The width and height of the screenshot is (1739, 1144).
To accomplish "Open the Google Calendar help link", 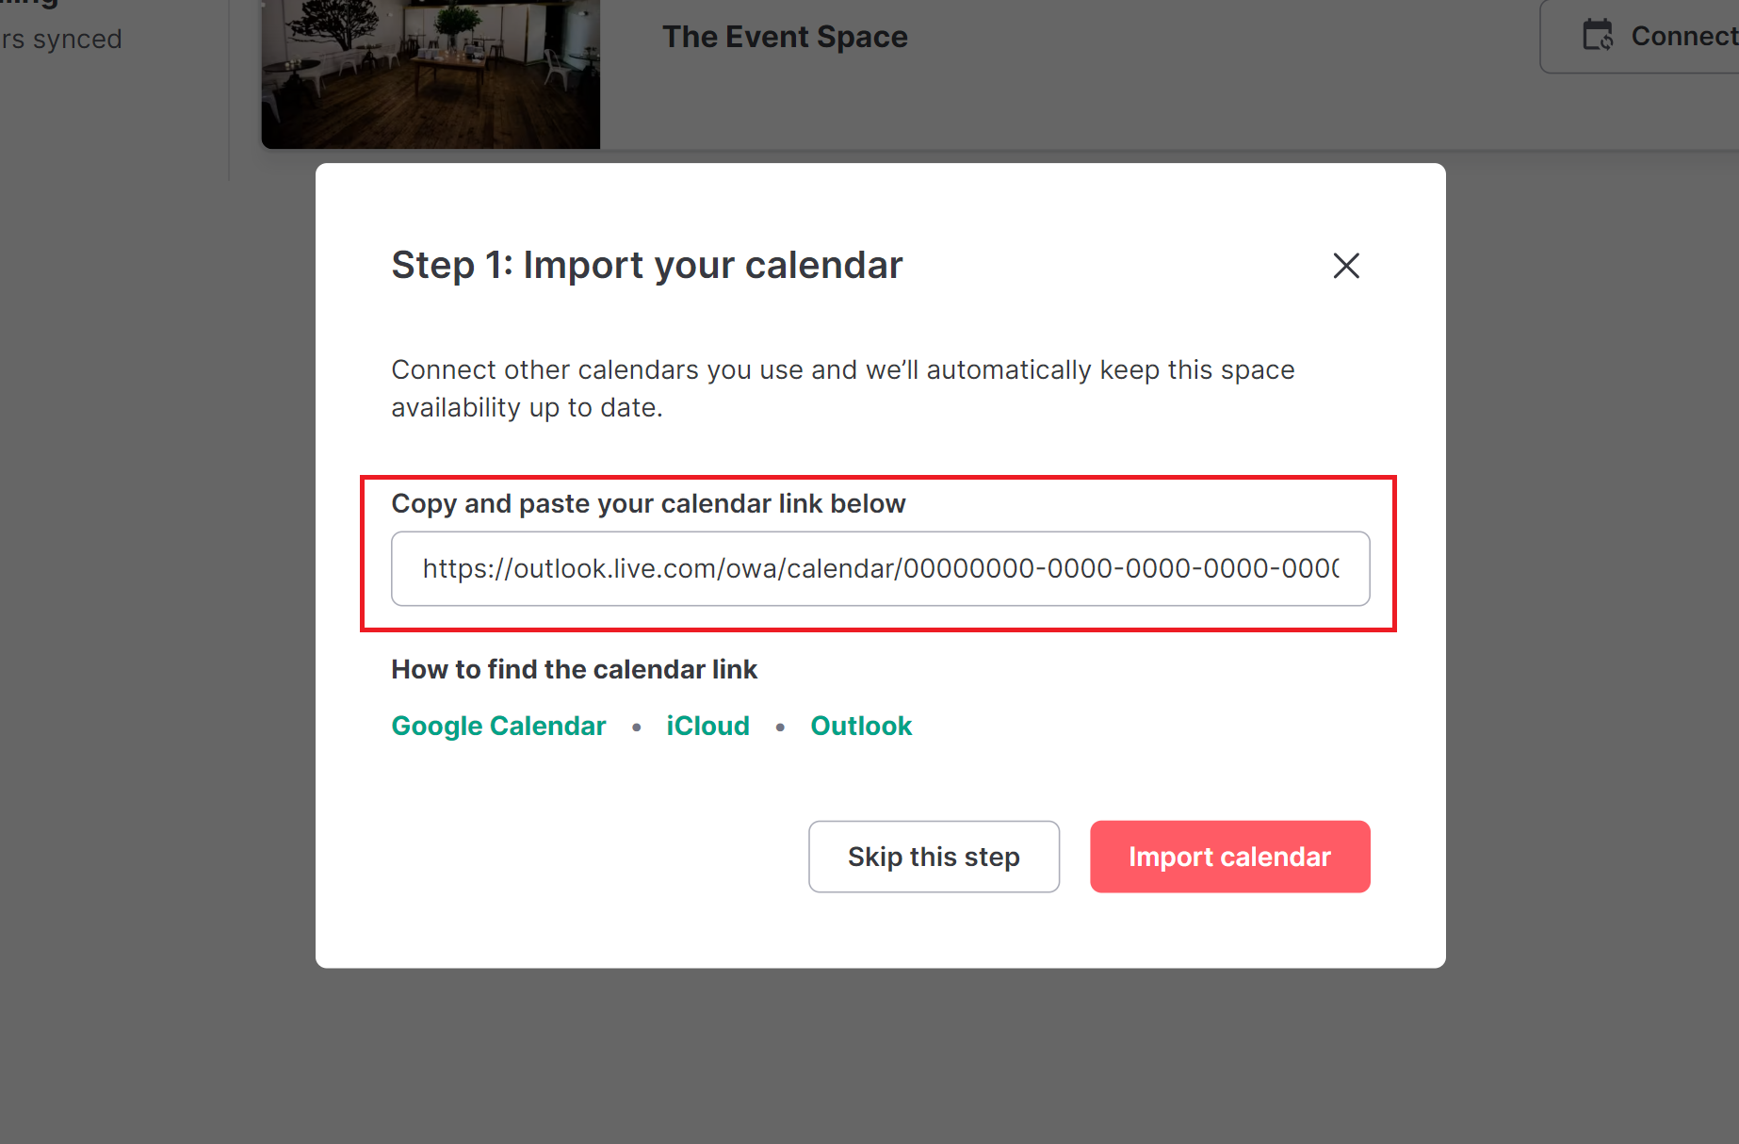I will pyautogui.click(x=498, y=726).
